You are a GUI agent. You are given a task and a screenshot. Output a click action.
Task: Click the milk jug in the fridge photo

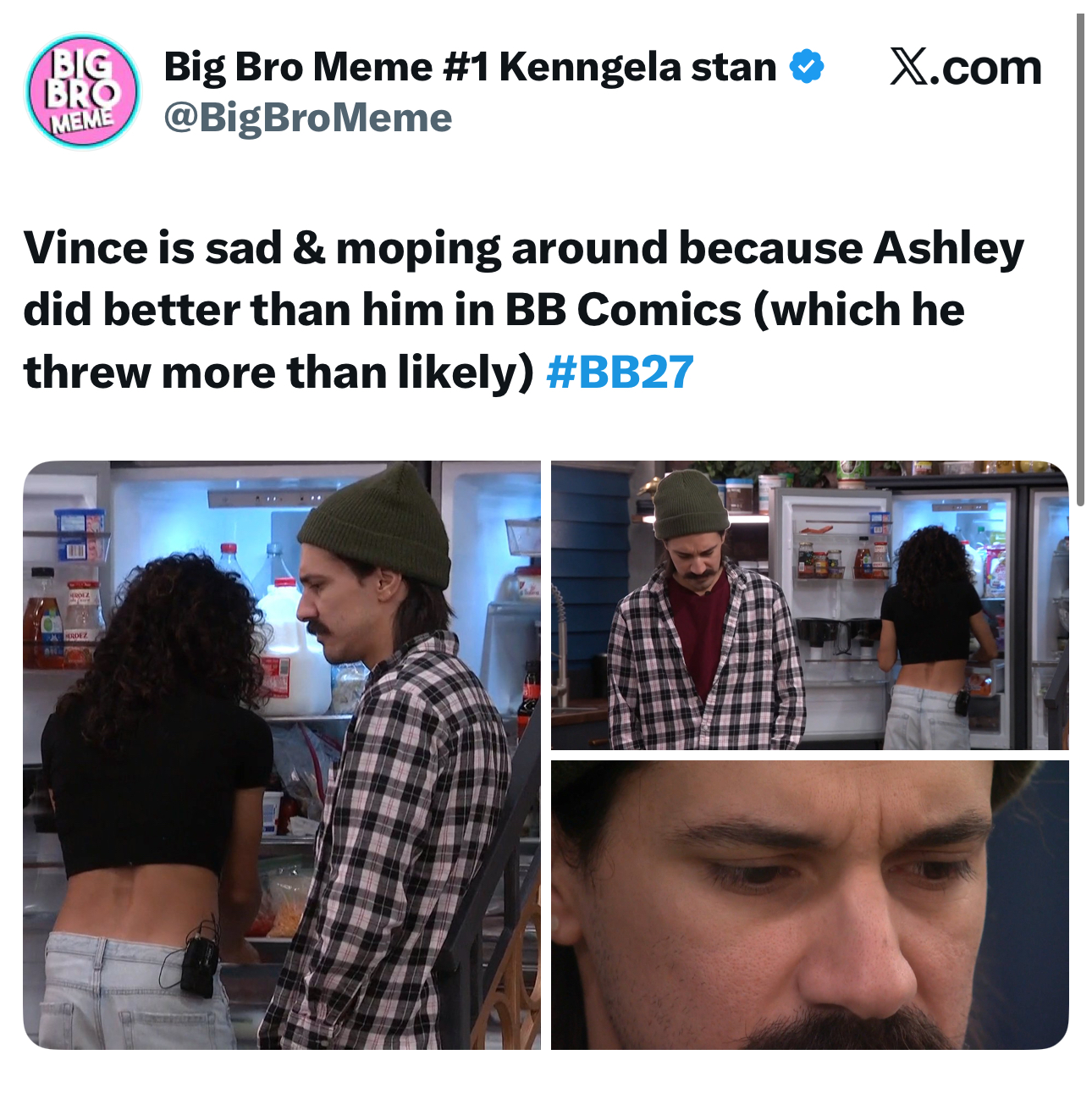[292, 648]
